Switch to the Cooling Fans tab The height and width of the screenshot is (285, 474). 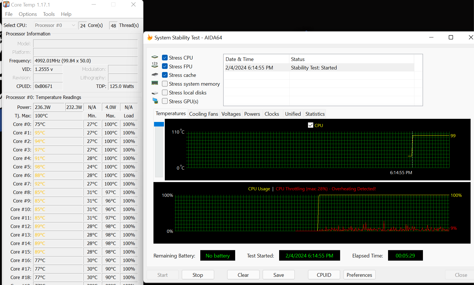(x=204, y=114)
